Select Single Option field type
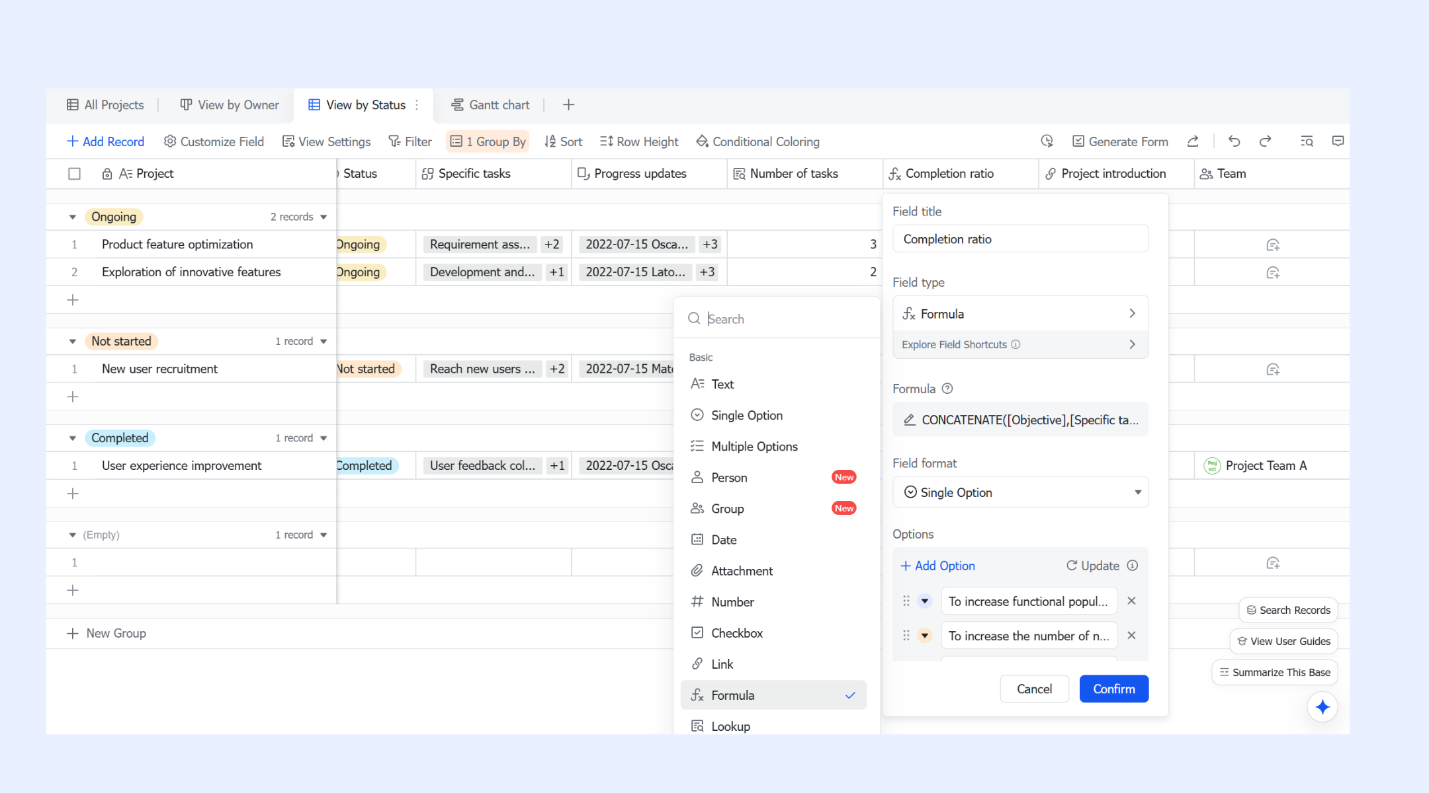Viewport: 1429px width, 793px height. tap(773, 415)
